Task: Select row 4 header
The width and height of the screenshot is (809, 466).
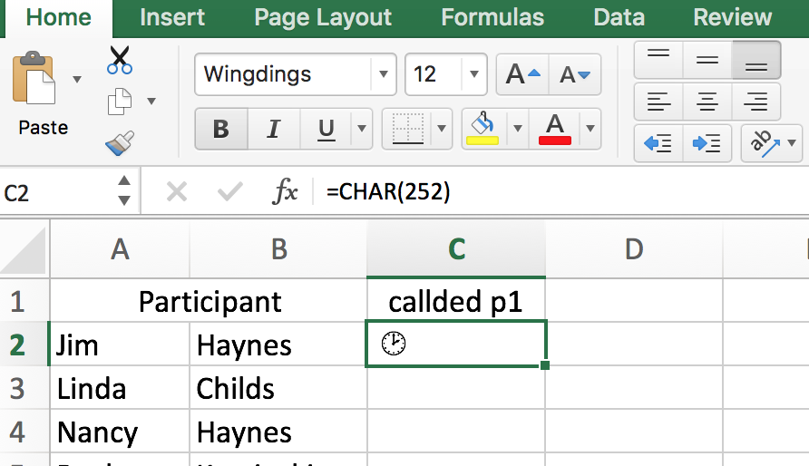Action: (24, 432)
